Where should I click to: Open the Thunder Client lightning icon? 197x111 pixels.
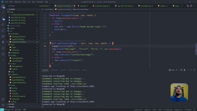point(3,36)
